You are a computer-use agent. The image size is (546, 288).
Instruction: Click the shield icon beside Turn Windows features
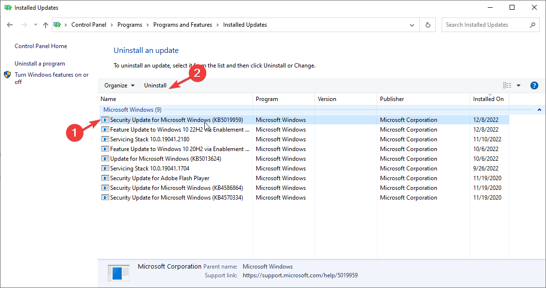click(x=7, y=75)
